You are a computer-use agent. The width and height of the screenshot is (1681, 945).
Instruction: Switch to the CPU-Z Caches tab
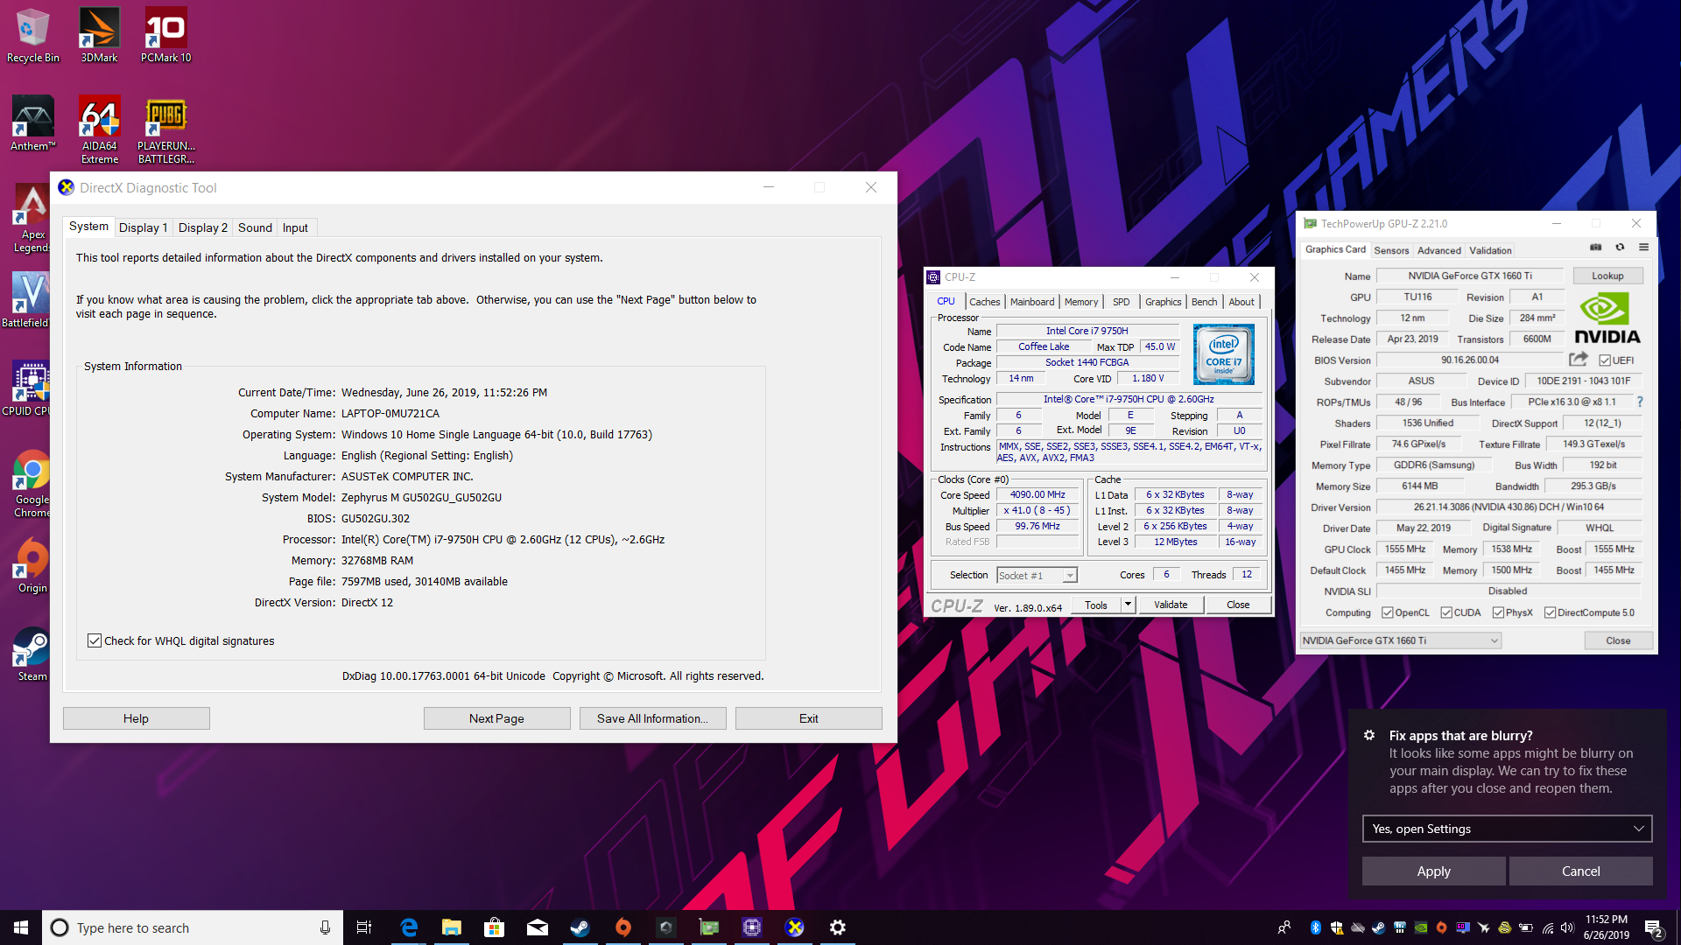[x=985, y=302]
